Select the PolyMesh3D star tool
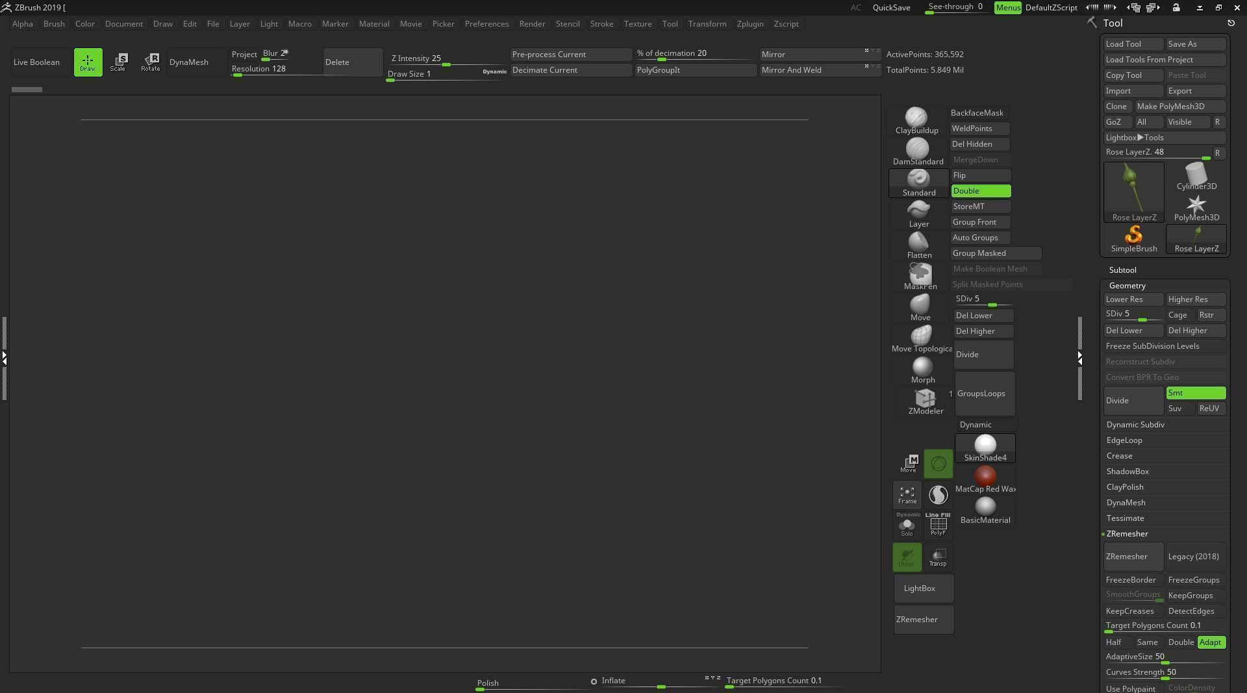Viewport: 1247px width, 693px height. 1196,208
